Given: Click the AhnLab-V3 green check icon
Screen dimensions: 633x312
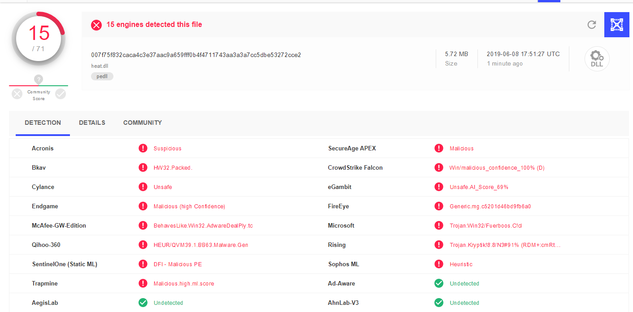Looking at the screenshot, I should pyautogui.click(x=439, y=303).
